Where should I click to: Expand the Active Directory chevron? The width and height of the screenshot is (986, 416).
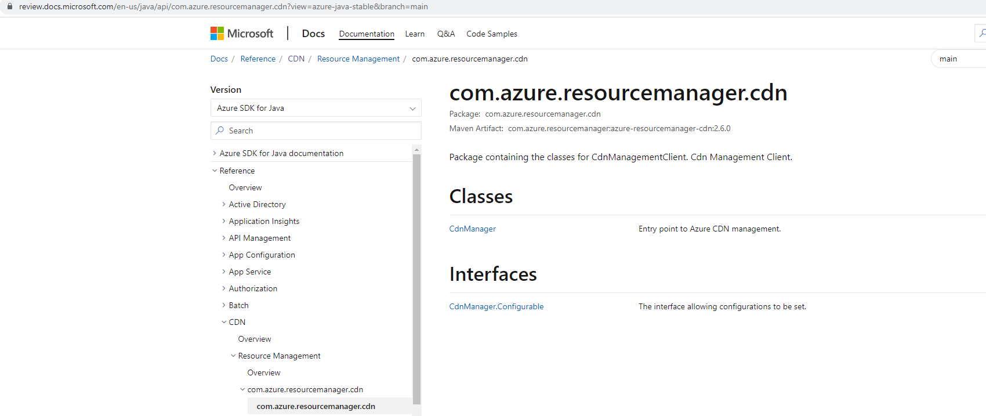(224, 204)
